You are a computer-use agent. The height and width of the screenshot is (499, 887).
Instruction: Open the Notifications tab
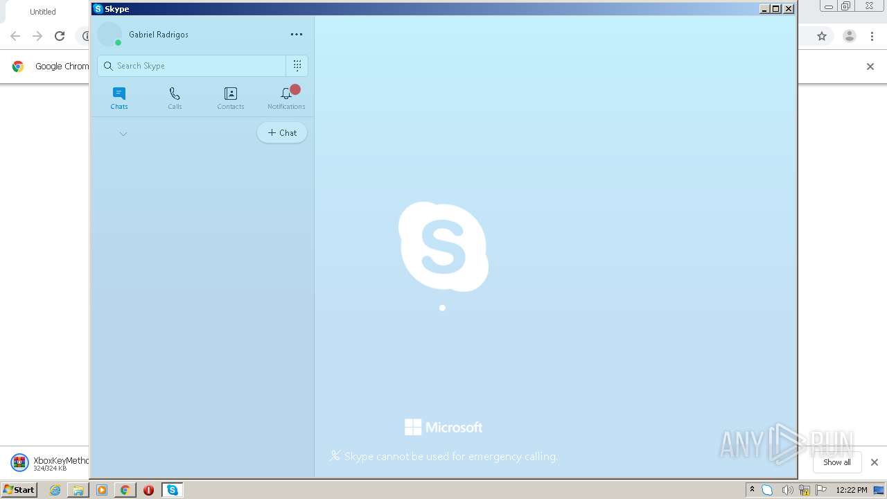point(286,98)
